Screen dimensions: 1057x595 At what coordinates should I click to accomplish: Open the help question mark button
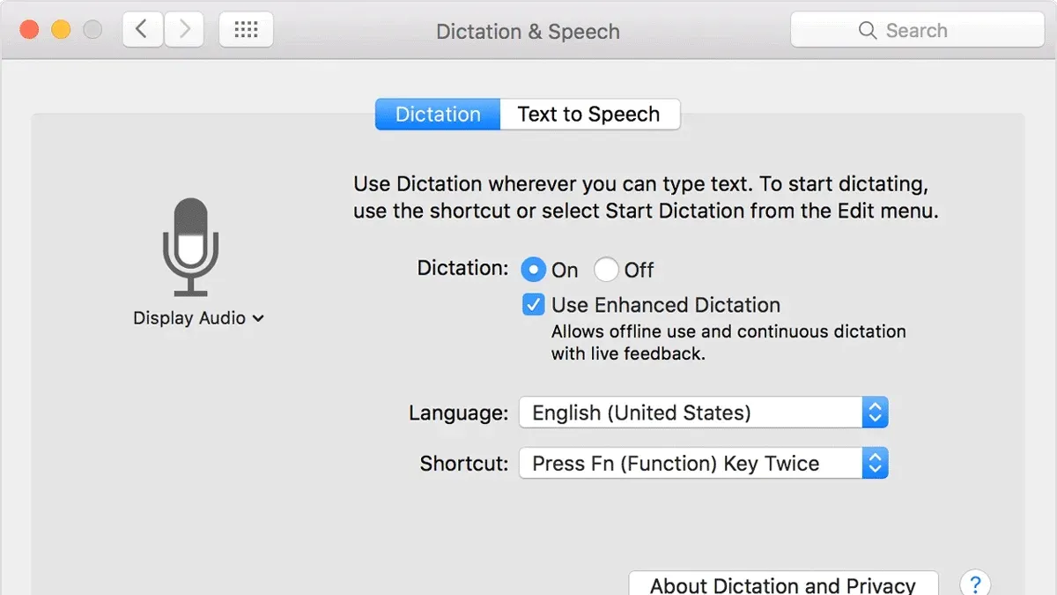975,584
